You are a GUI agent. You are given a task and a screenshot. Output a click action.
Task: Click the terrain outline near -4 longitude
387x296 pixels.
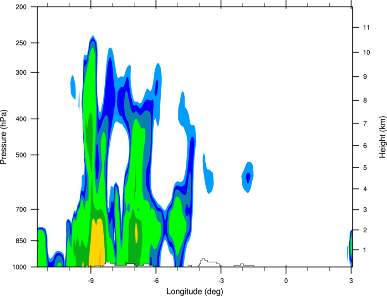pyautogui.click(x=209, y=263)
